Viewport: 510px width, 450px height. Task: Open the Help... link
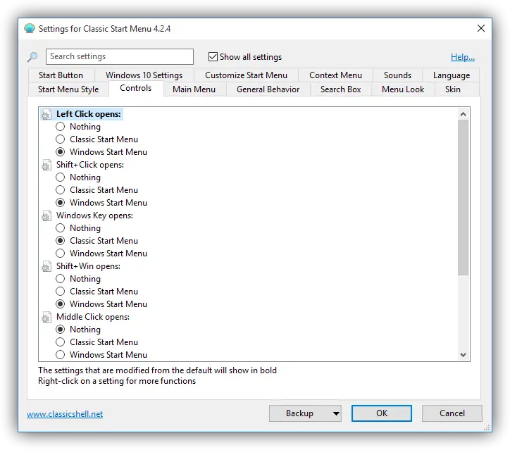tap(463, 57)
